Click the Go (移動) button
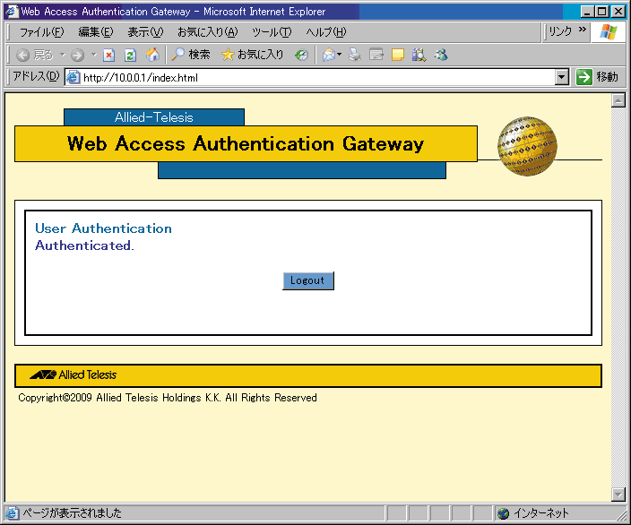Image resolution: width=631 pixels, height=525 pixels. pos(598,77)
